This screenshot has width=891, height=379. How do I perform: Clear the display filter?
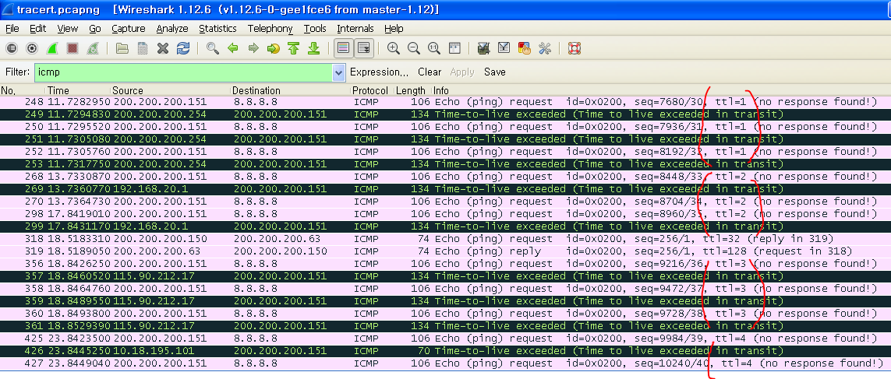[x=430, y=72]
